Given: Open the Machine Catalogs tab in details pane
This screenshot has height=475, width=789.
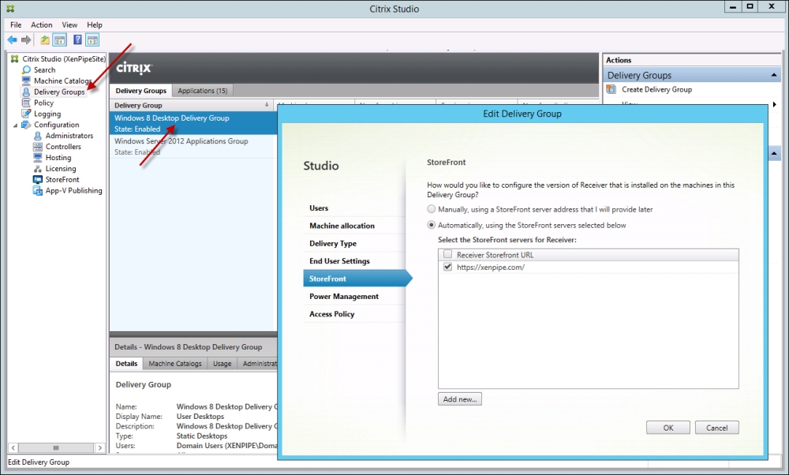Looking at the screenshot, I should click(x=175, y=363).
